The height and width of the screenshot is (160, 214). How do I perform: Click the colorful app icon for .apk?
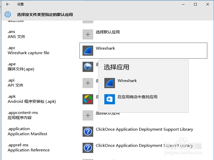click(x=88, y=99)
